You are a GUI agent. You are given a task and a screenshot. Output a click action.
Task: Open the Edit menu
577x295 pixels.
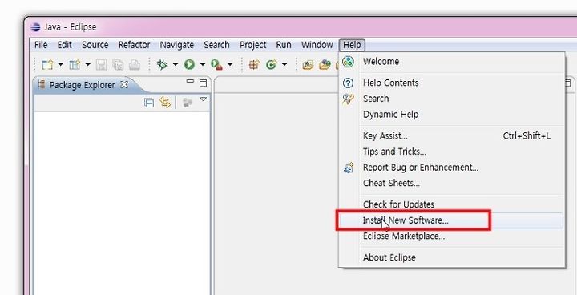tap(64, 45)
